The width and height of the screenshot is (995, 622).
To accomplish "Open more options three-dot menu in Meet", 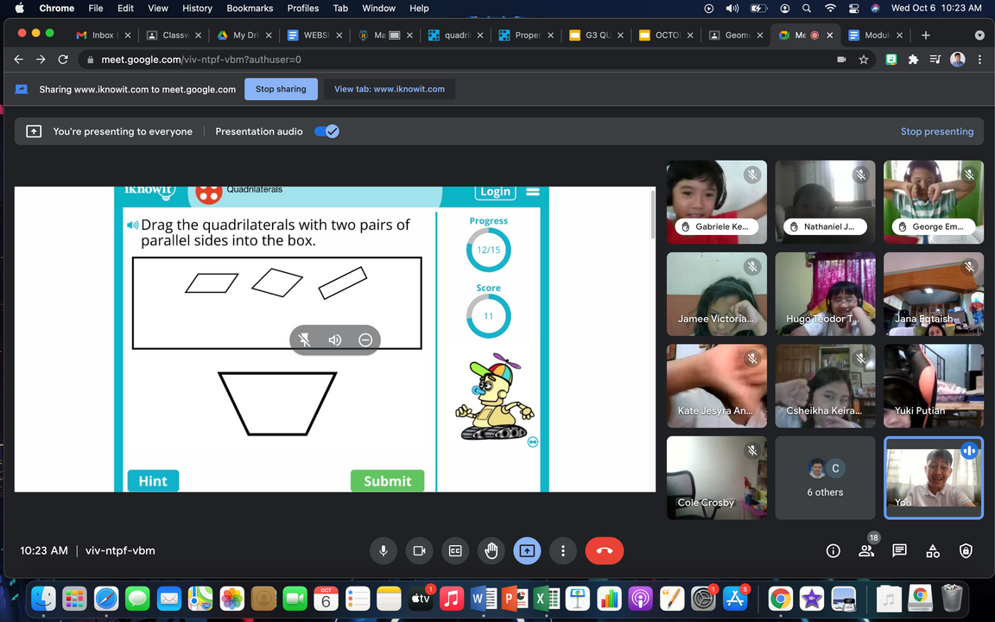I will pos(563,550).
